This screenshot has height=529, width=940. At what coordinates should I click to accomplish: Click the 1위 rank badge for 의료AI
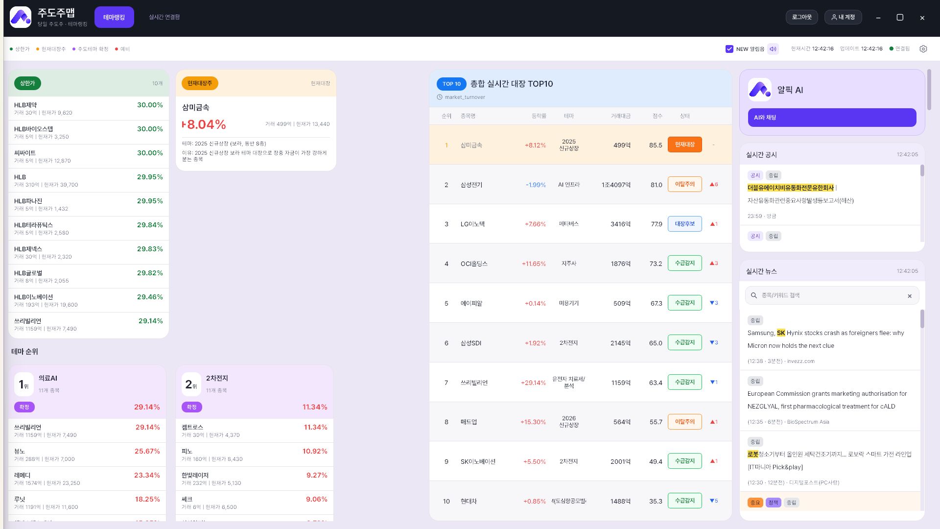point(23,385)
